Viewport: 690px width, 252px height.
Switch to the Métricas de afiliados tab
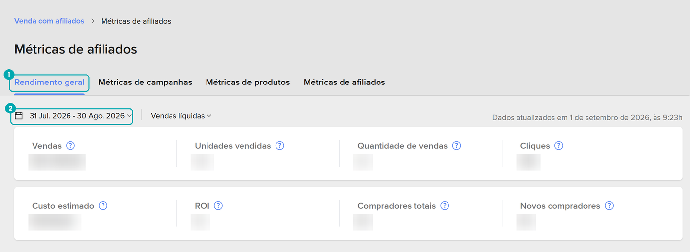tap(344, 83)
